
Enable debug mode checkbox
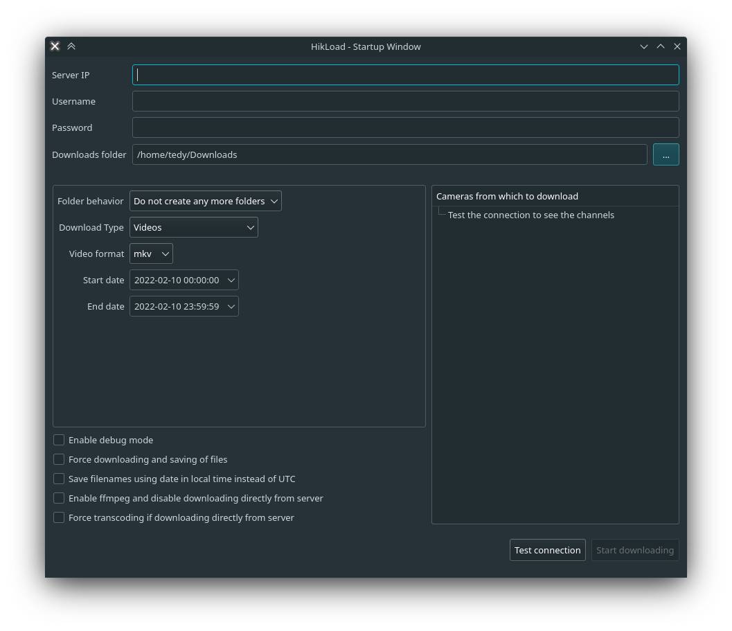click(x=59, y=440)
